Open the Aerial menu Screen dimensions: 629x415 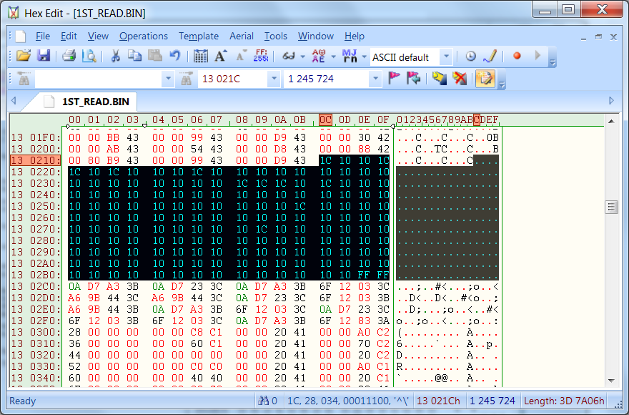click(x=241, y=36)
